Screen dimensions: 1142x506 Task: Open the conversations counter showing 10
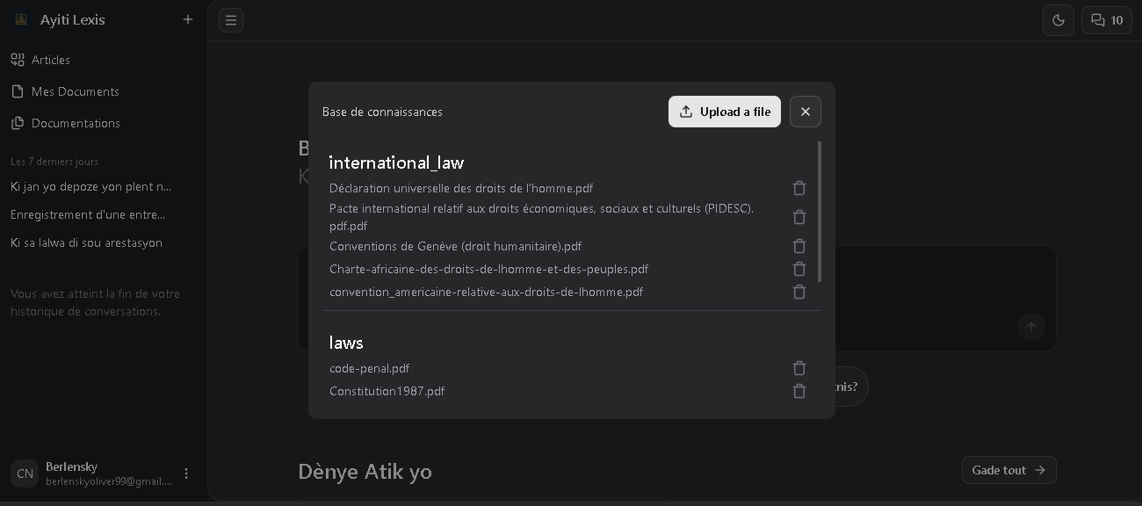(x=1107, y=20)
